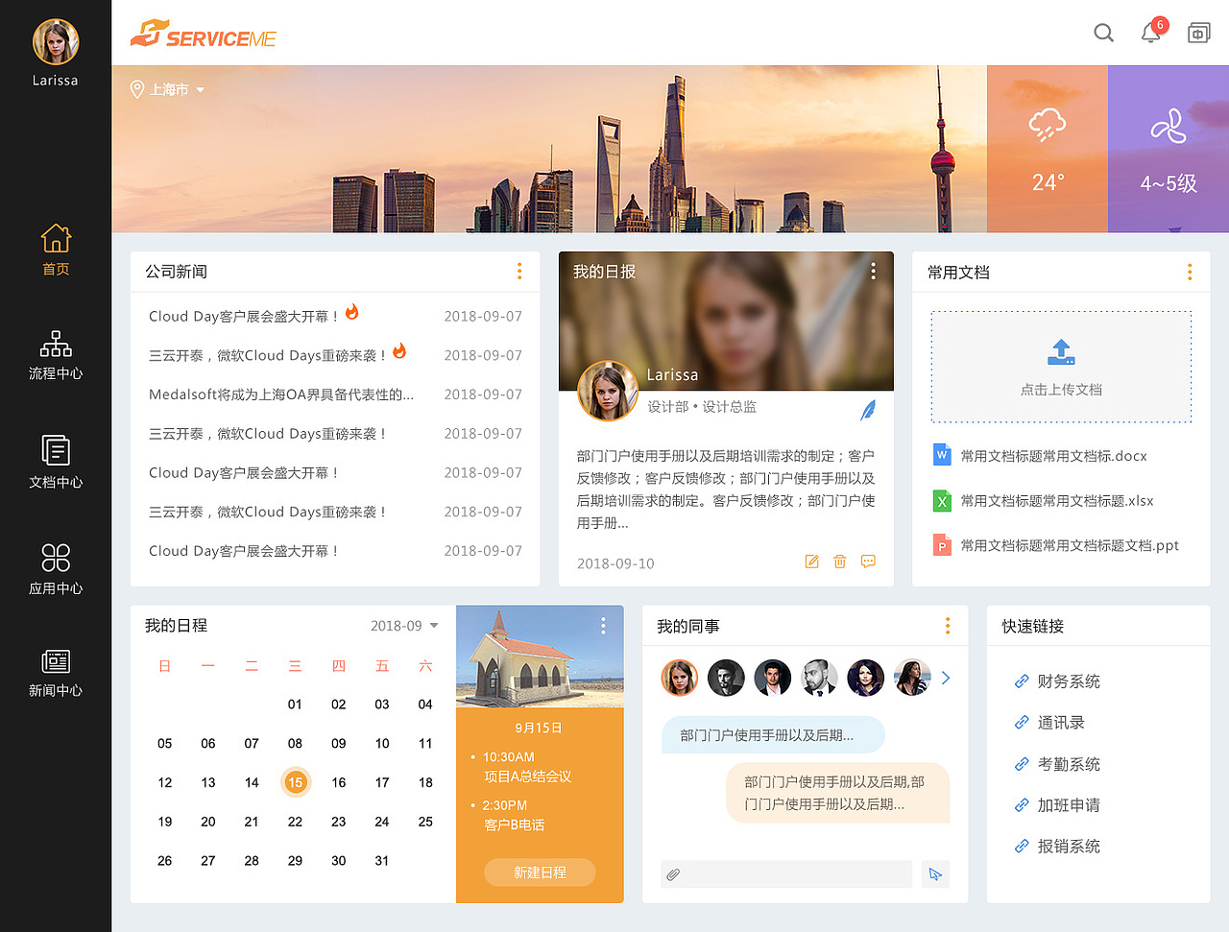
Task: Attach a file with the paperclip icon
Action: click(x=673, y=874)
